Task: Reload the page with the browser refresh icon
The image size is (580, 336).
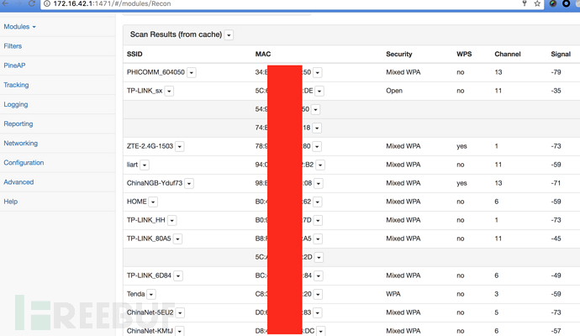Action: [32, 3]
